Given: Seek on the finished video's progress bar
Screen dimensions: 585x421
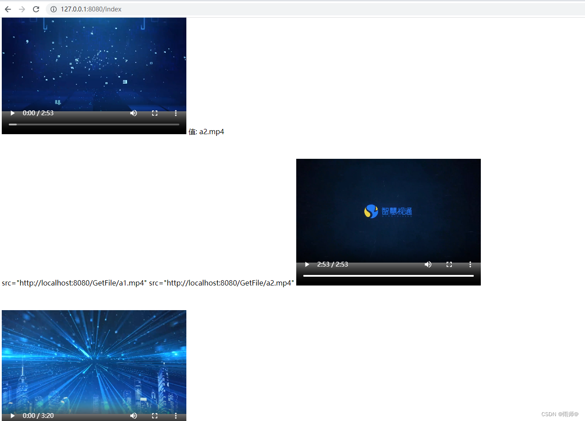Looking at the screenshot, I should click(389, 276).
